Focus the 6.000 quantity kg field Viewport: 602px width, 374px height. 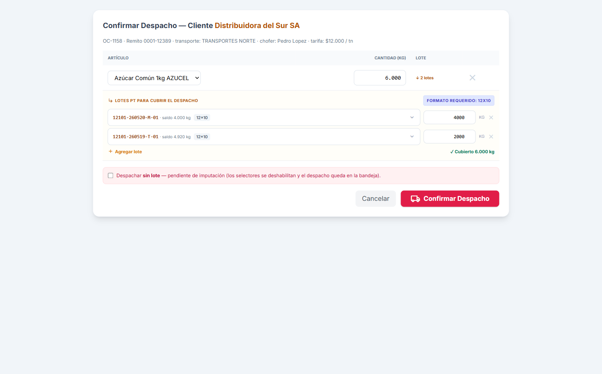(380, 78)
